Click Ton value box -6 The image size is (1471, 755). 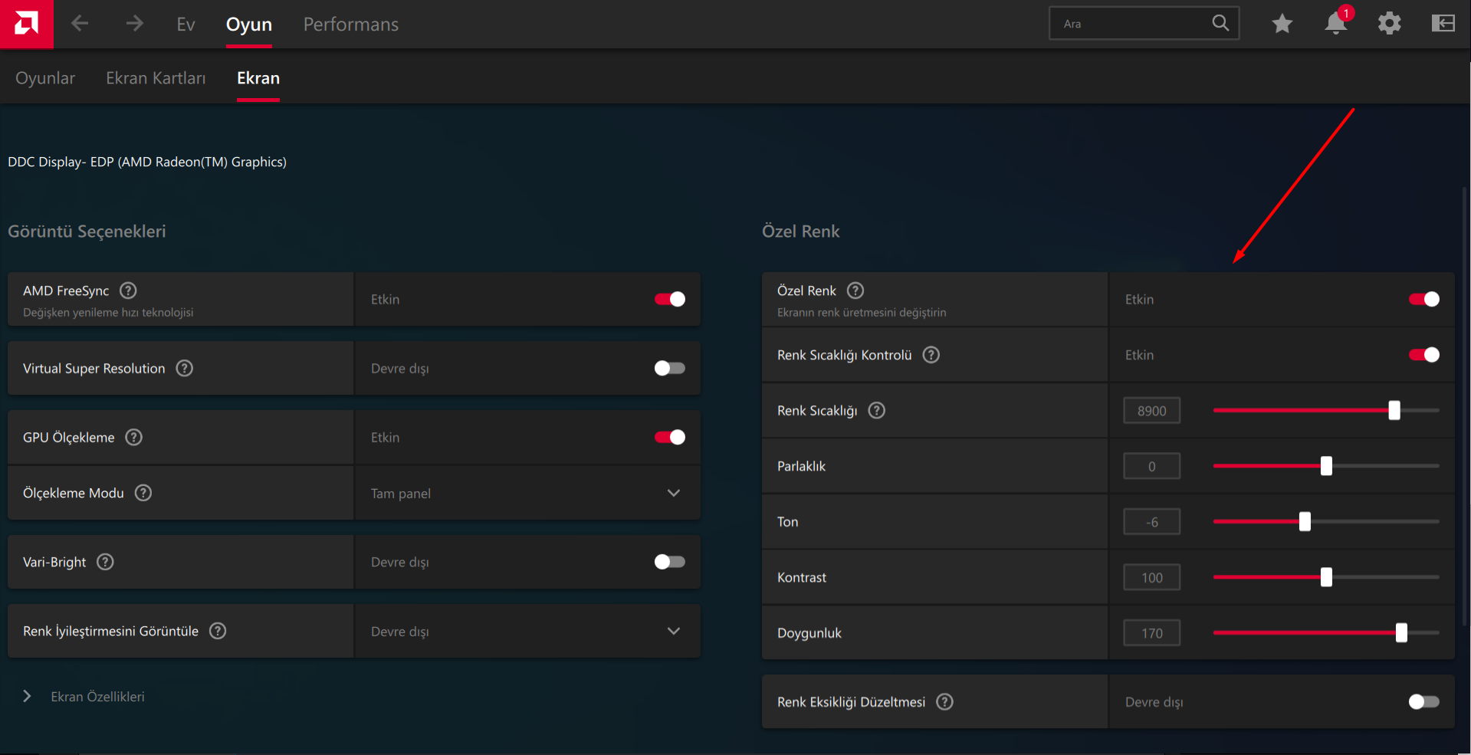(x=1151, y=522)
